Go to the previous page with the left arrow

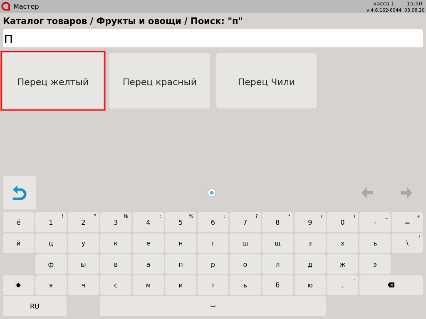coord(367,193)
